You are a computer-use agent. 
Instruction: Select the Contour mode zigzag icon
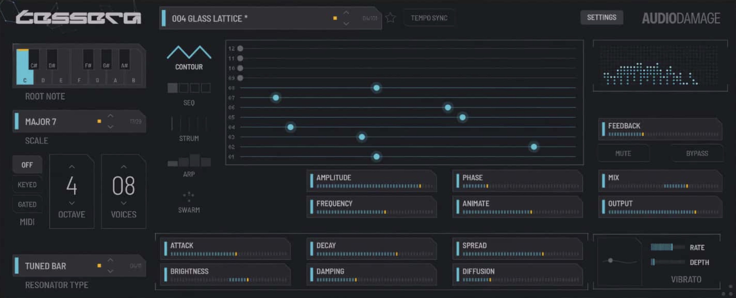pyautogui.click(x=189, y=52)
